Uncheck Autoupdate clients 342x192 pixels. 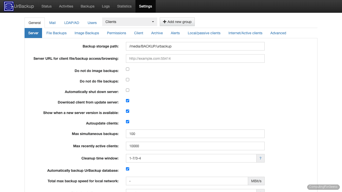pos(127,121)
